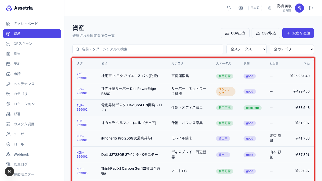Open ダッシュボード in sidebar
Image resolution: width=322 pixels, height=181 pixels.
[32, 24]
